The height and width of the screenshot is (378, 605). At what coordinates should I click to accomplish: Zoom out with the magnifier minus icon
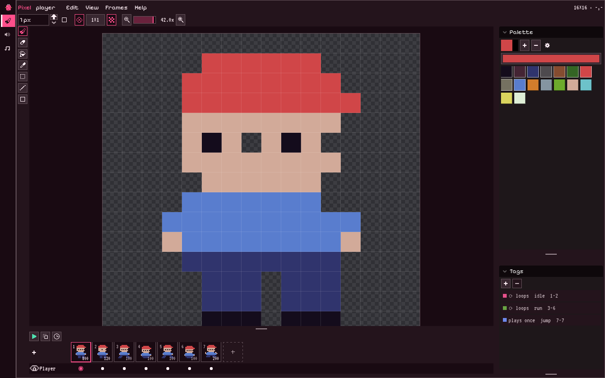127,20
